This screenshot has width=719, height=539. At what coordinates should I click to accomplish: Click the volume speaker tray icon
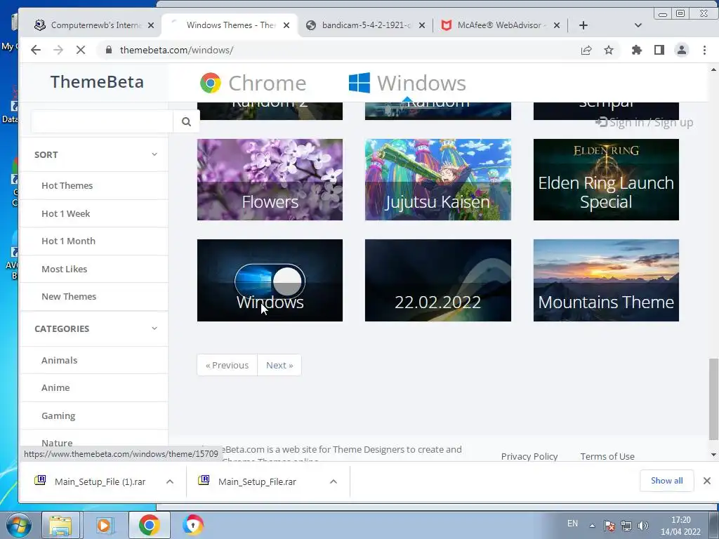point(643,526)
